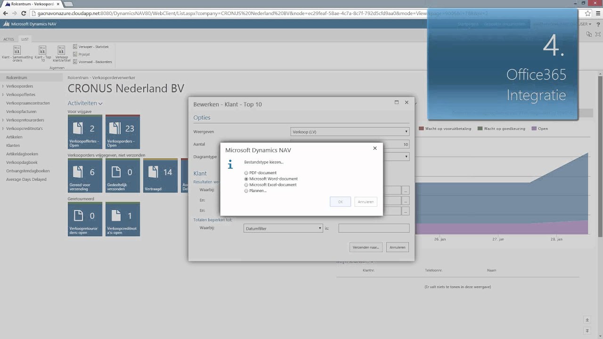This screenshot has height=339, width=603.
Task: Switch to the LIJST ribbon tab
Action: (25, 39)
